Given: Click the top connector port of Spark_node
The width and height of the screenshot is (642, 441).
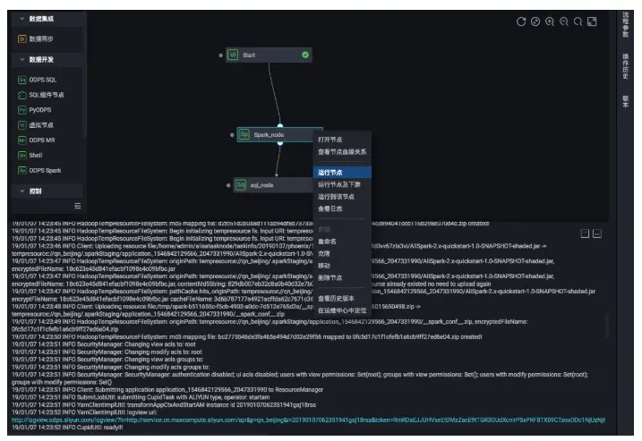Looking at the screenshot, I should pyautogui.click(x=280, y=126).
